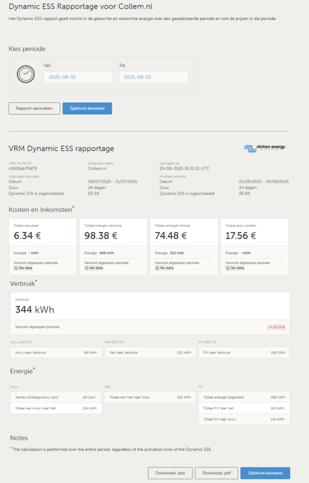
Task: Download the report as .xlsx
Action: click(x=170, y=473)
